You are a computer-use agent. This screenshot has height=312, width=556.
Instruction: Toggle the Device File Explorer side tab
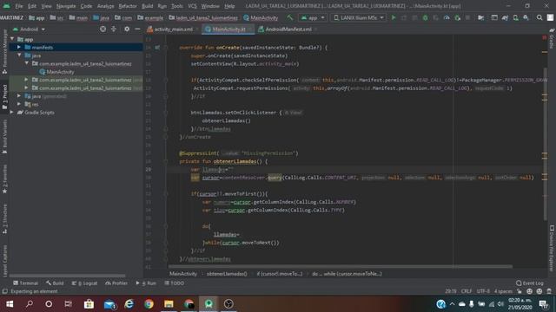coord(552,249)
